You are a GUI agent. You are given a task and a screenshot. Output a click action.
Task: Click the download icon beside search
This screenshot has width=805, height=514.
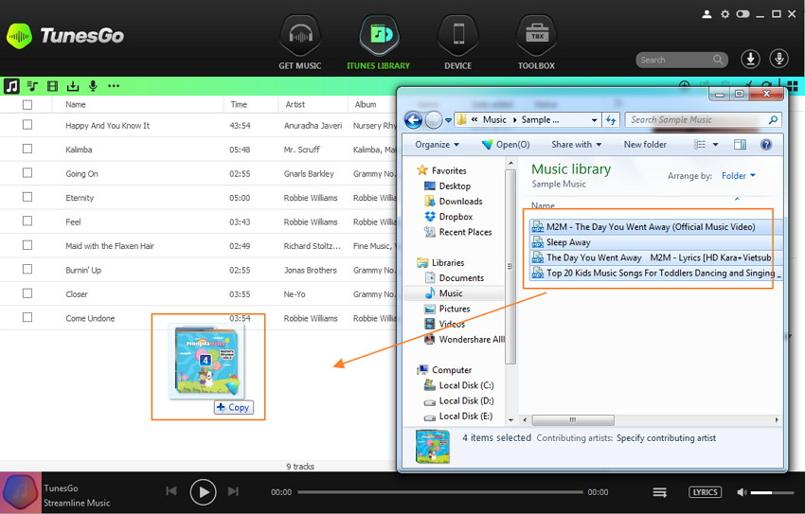[750, 59]
